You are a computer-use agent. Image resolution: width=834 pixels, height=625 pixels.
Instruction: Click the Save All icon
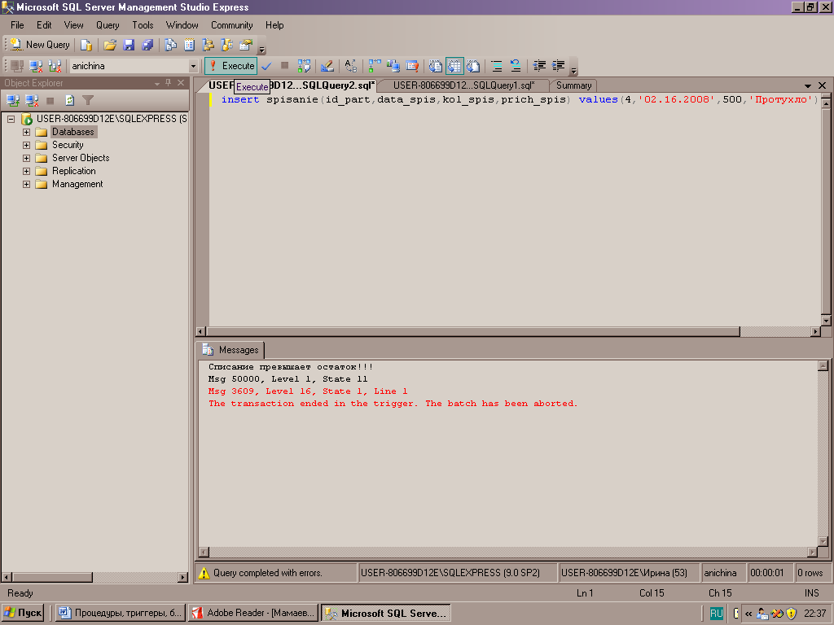pyautogui.click(x=147, y=46)
